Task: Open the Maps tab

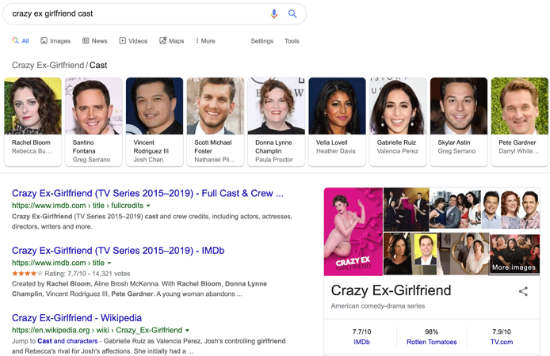Action: tap(171, 41)
